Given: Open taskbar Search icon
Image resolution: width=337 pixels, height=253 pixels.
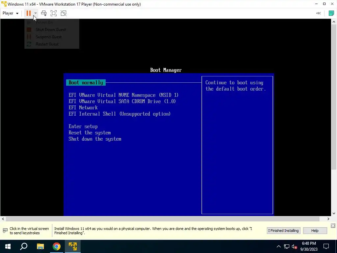Looking at the screenshot, I should tap(24, 246).
